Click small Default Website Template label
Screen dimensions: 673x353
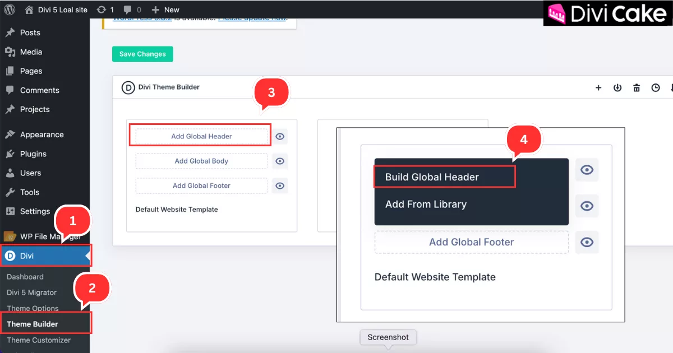[x=177, y=210]
